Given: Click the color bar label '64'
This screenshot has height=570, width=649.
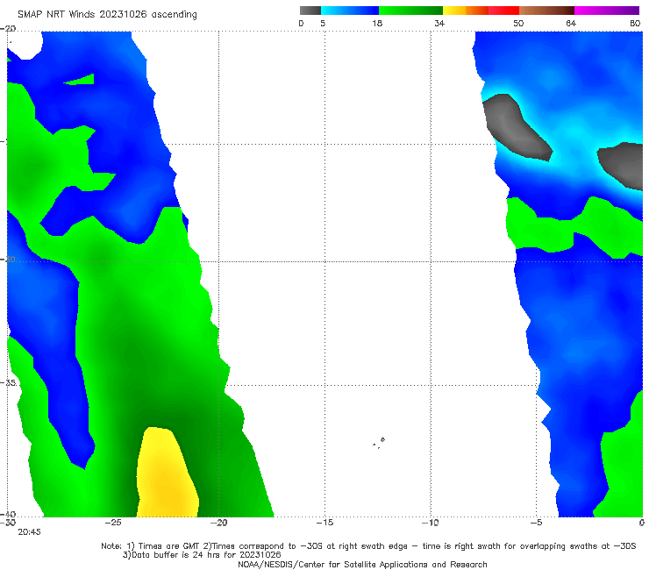Looking at the screenshot, I should pos(571,23).
